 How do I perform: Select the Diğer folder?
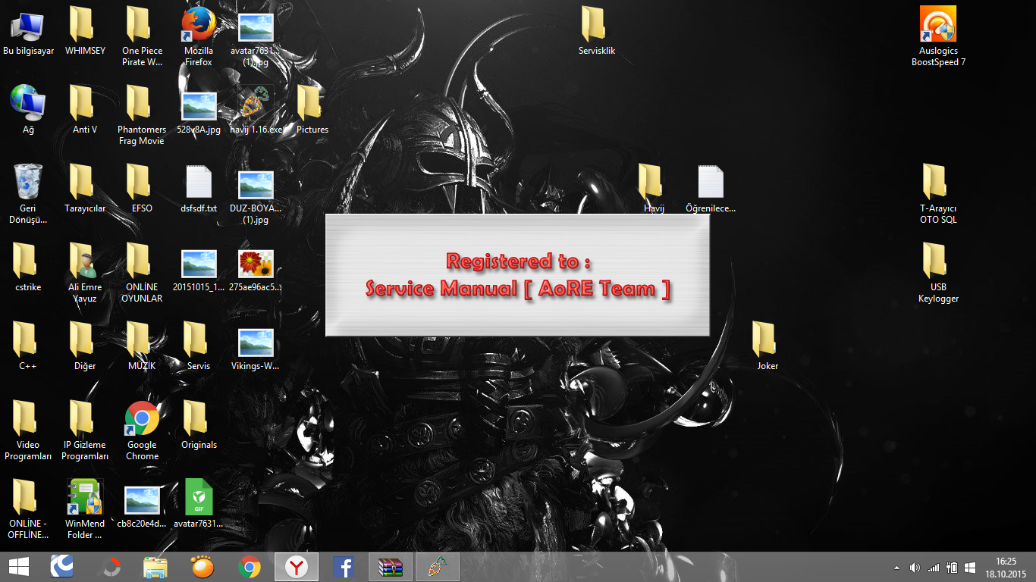(85, 347)
